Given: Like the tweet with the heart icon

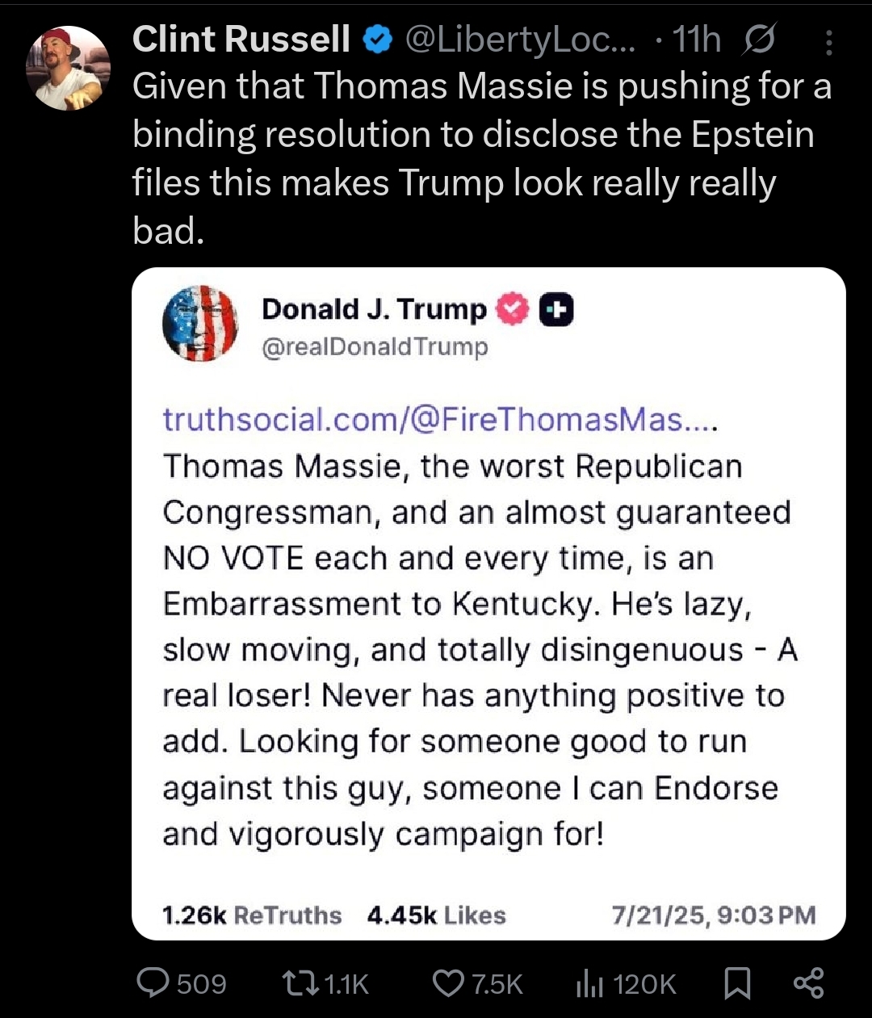Looking at the screenshot, I should point(446,982).
